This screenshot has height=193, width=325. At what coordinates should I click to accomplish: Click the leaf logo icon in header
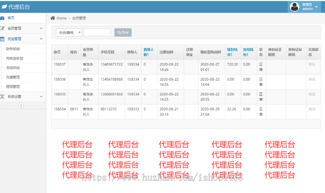[4, 7]
